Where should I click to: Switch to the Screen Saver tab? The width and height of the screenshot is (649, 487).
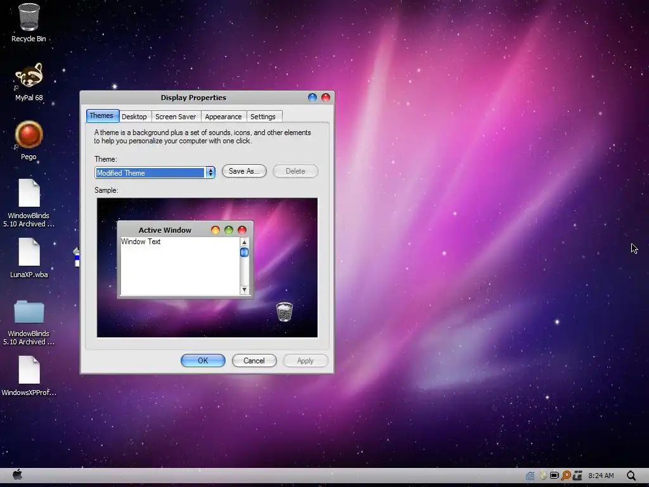coord(176,117)
